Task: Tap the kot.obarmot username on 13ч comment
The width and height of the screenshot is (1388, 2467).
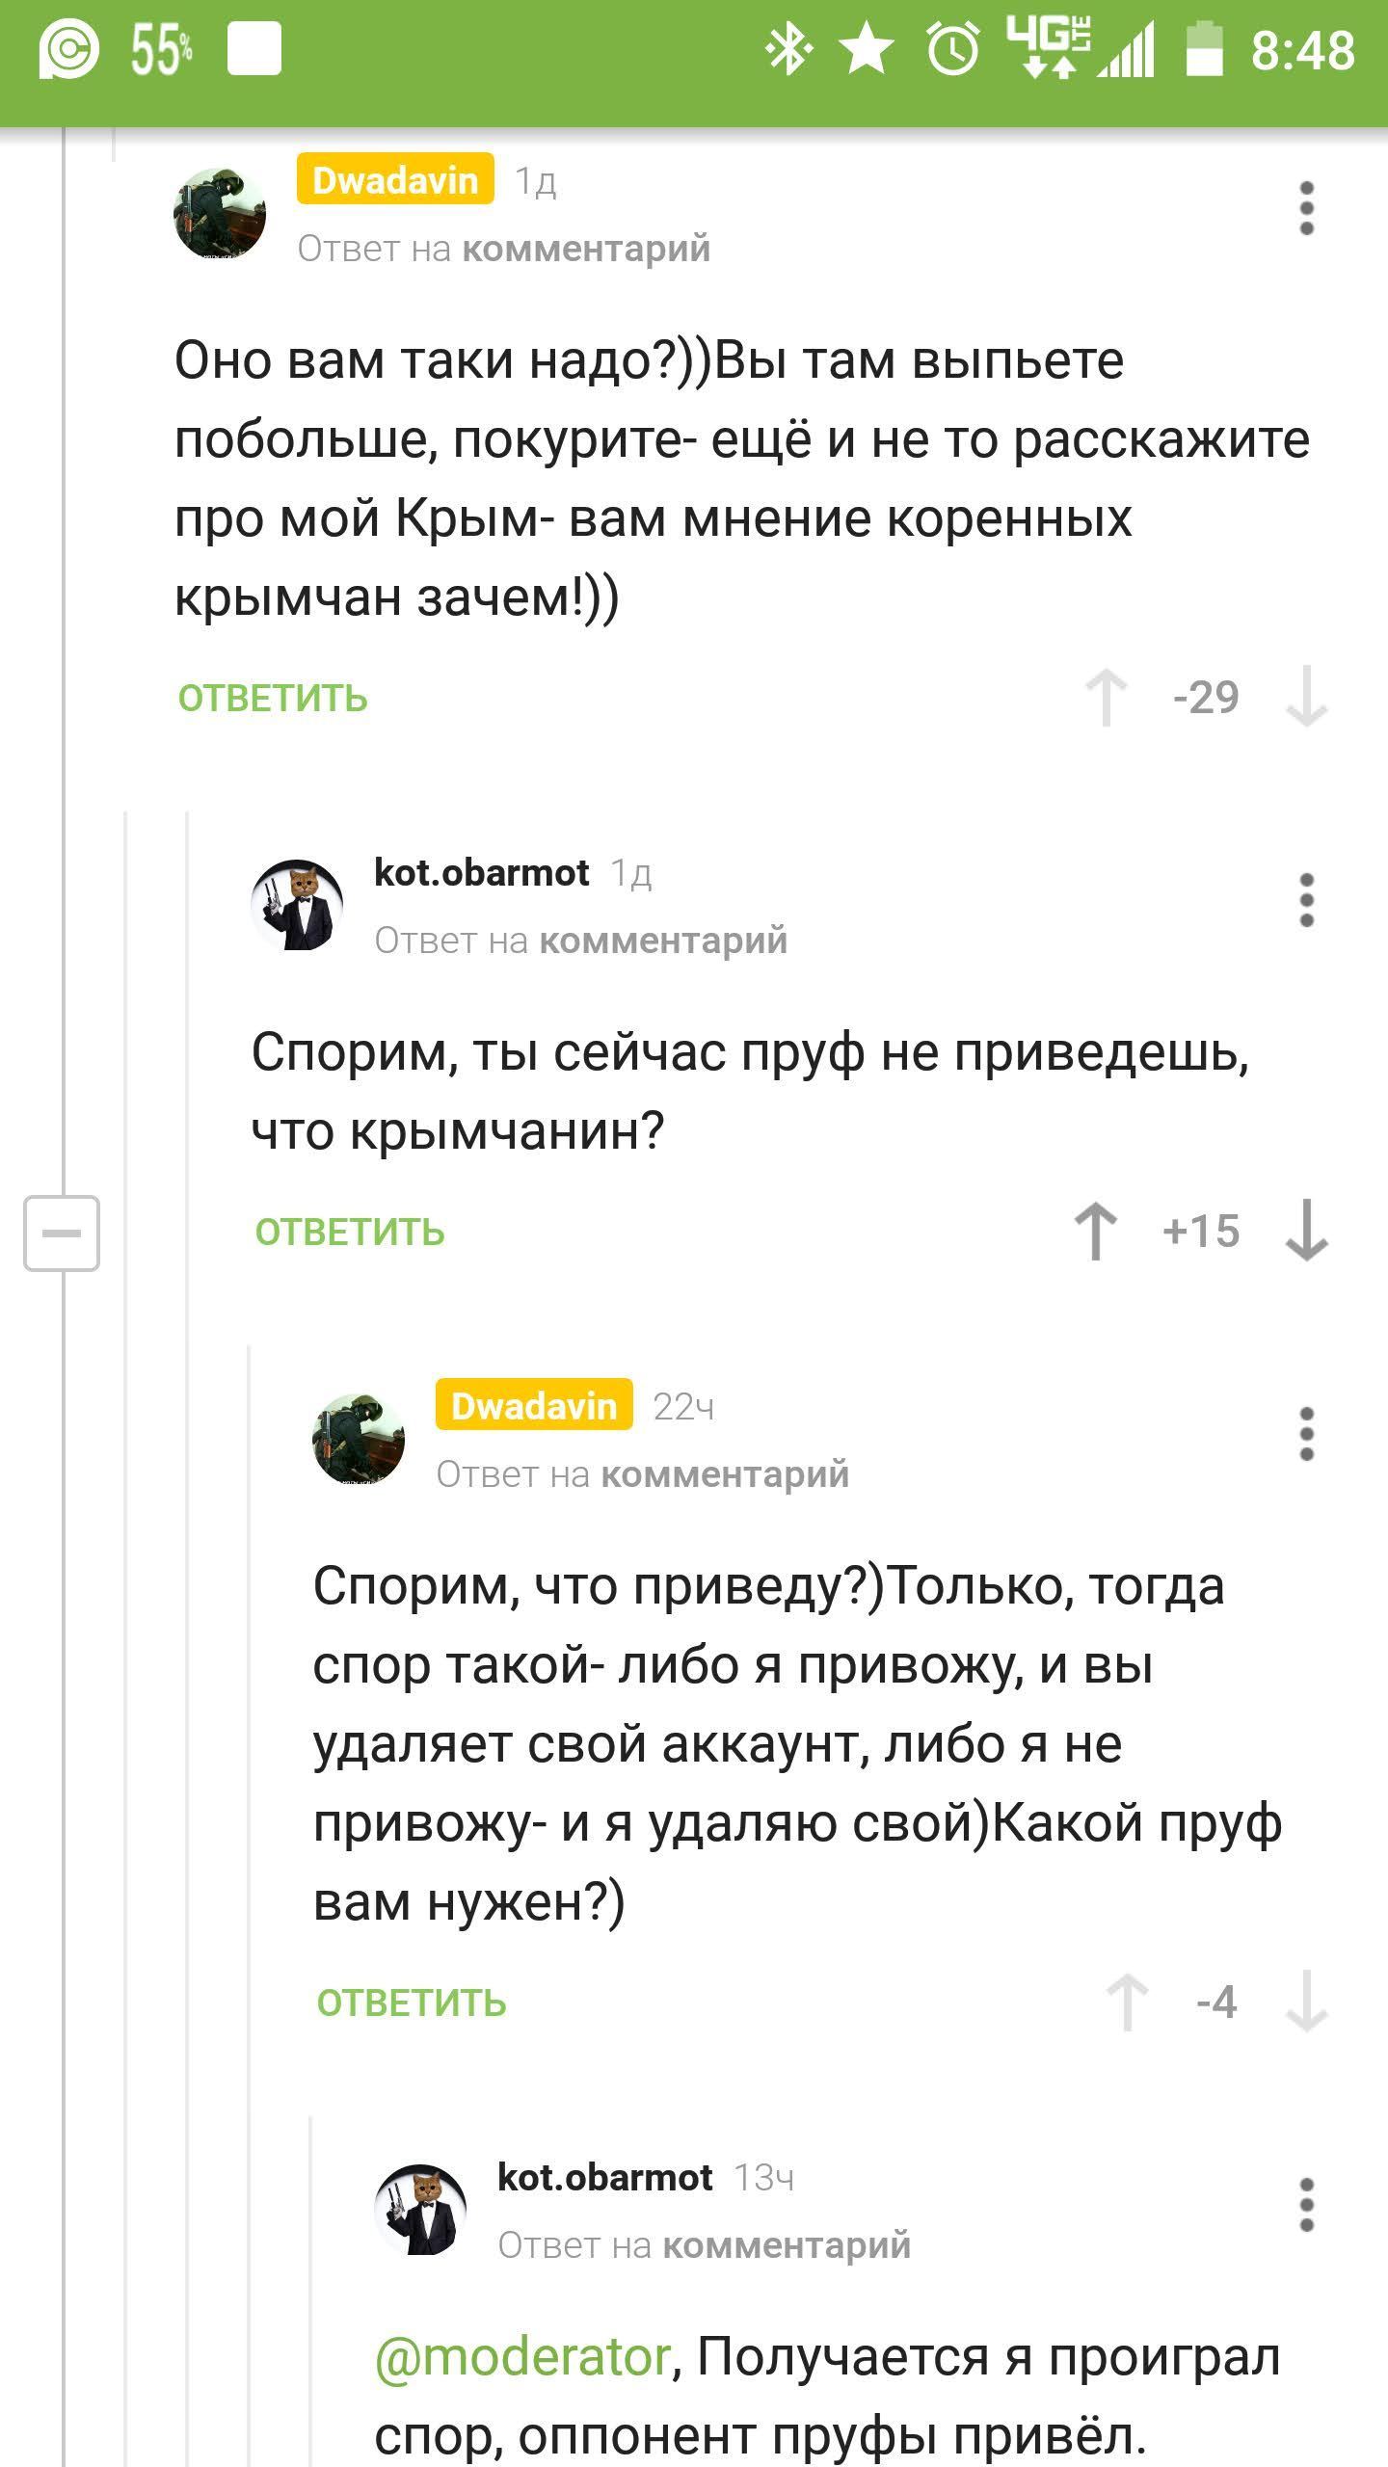Action: (604, 2177)
